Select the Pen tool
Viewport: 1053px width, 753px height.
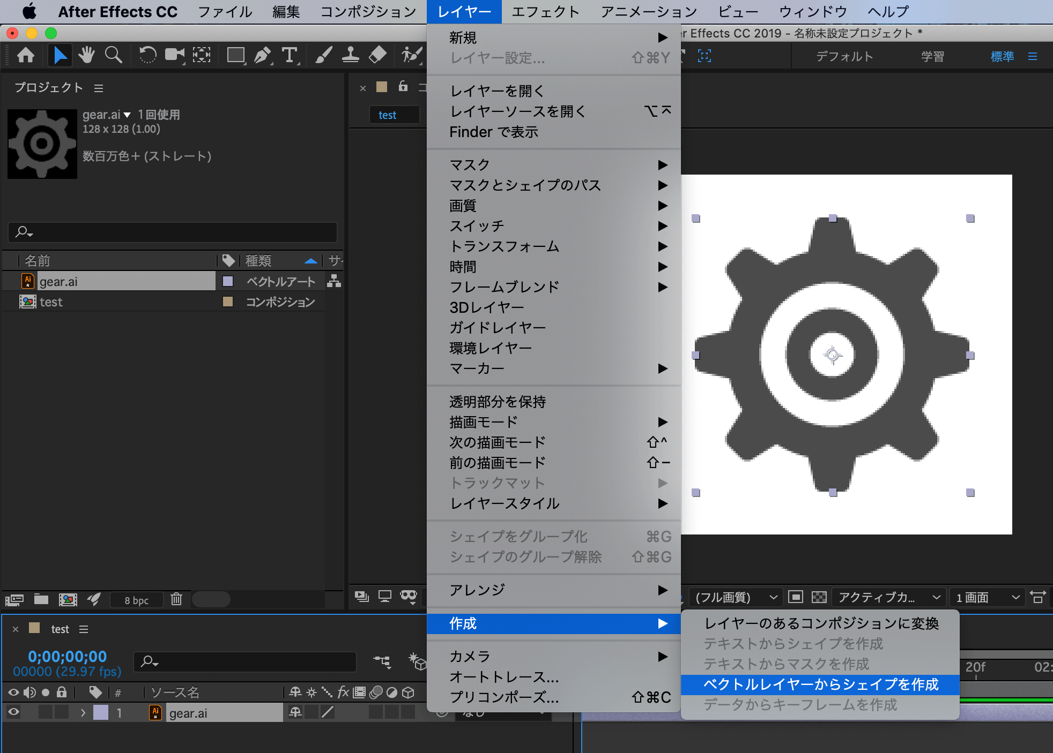(263, 55)
